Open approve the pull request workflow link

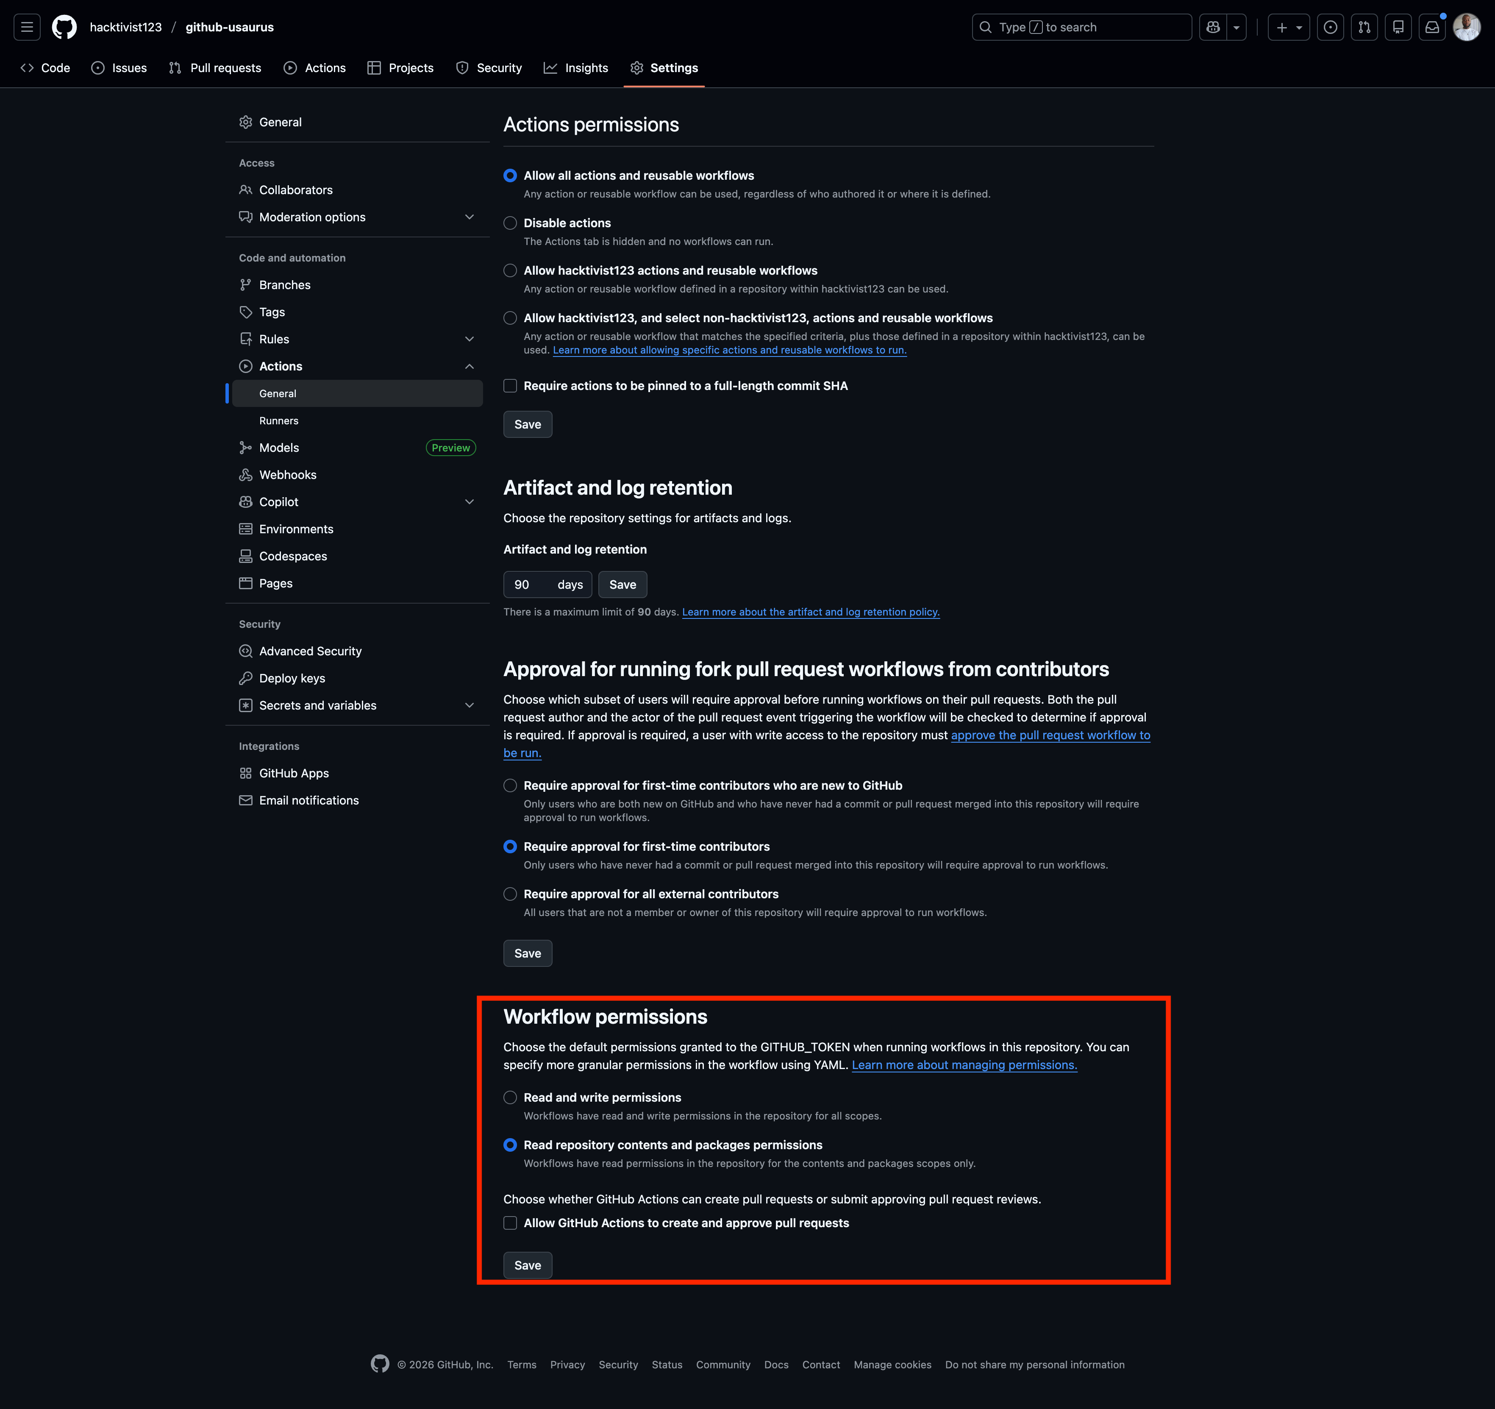1050,736
